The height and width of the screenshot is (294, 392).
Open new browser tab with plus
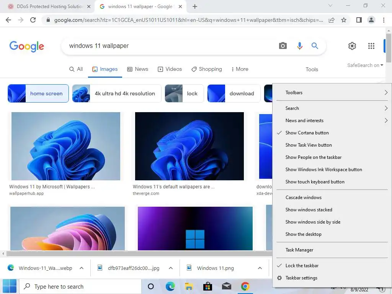[x=195, y=7]
